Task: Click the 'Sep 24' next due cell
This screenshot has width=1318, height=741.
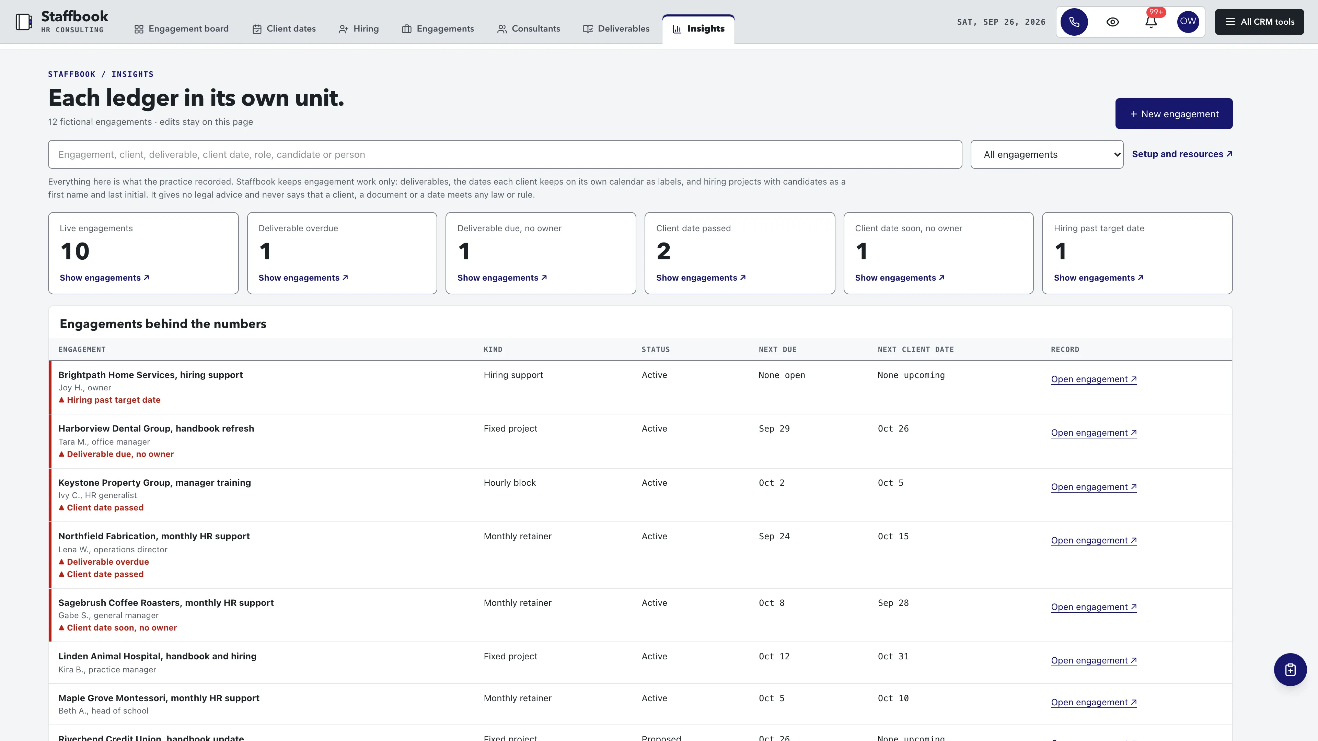Action: point(774,537)
